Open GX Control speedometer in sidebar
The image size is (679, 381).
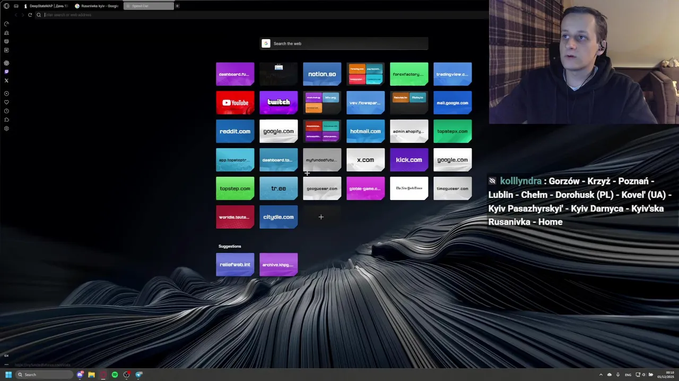(6, 24)
